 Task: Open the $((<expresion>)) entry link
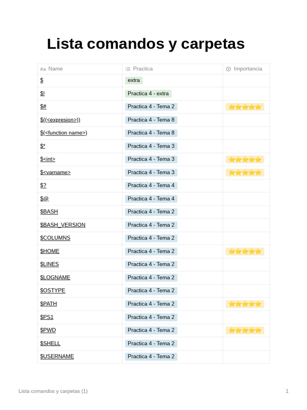(x=60, y=120)
